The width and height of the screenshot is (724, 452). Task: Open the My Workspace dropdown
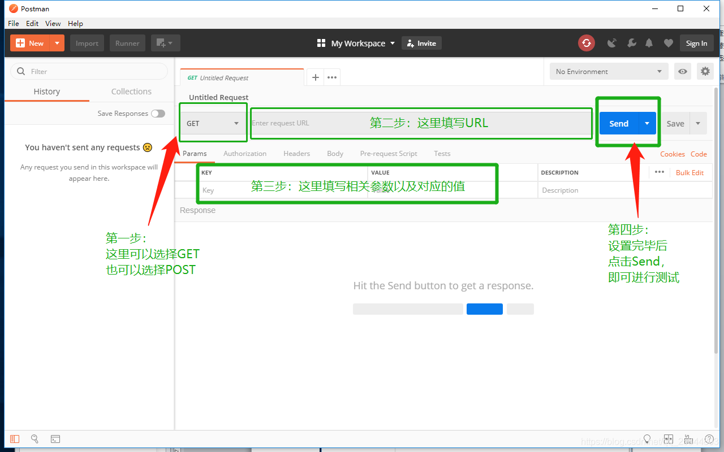coord(363,43)
